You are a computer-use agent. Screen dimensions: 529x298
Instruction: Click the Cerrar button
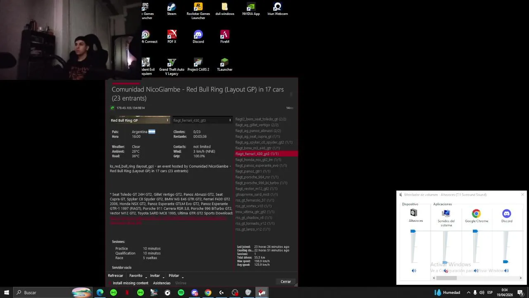click(x=286, y=281)
